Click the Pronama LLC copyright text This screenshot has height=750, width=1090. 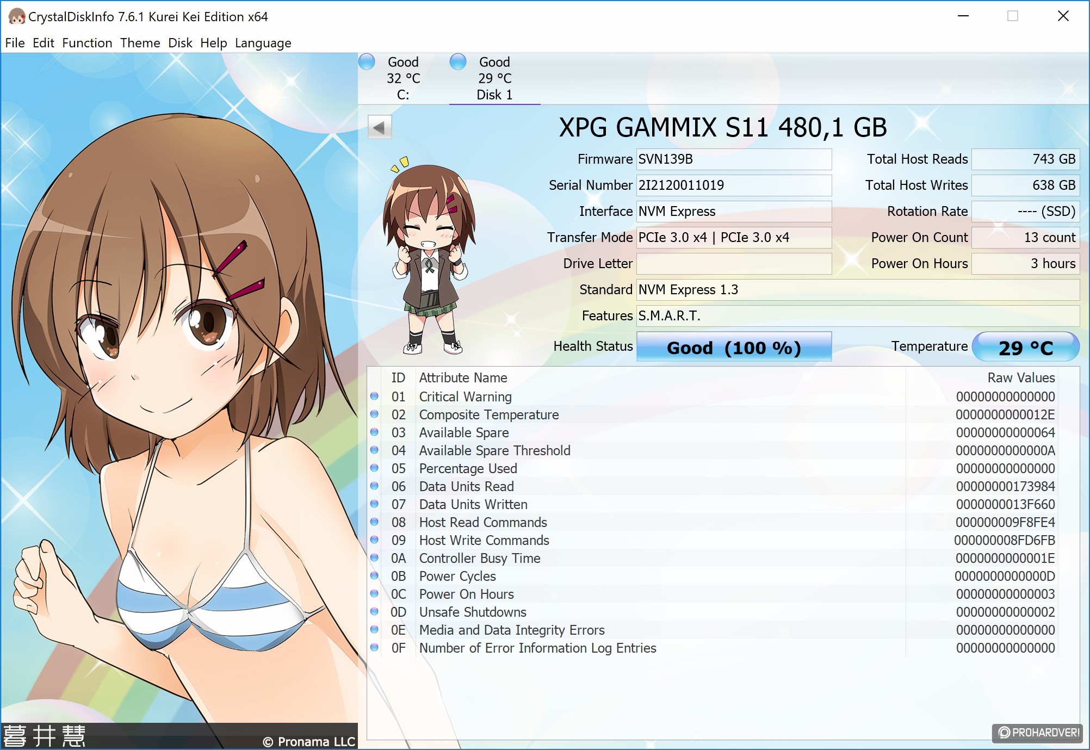[x=309, y=741]
